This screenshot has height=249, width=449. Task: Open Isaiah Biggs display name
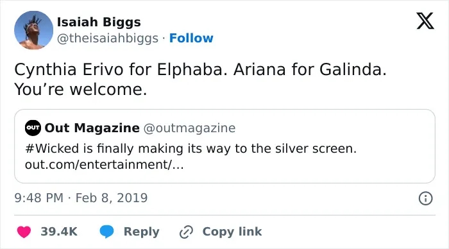point(99,22)
